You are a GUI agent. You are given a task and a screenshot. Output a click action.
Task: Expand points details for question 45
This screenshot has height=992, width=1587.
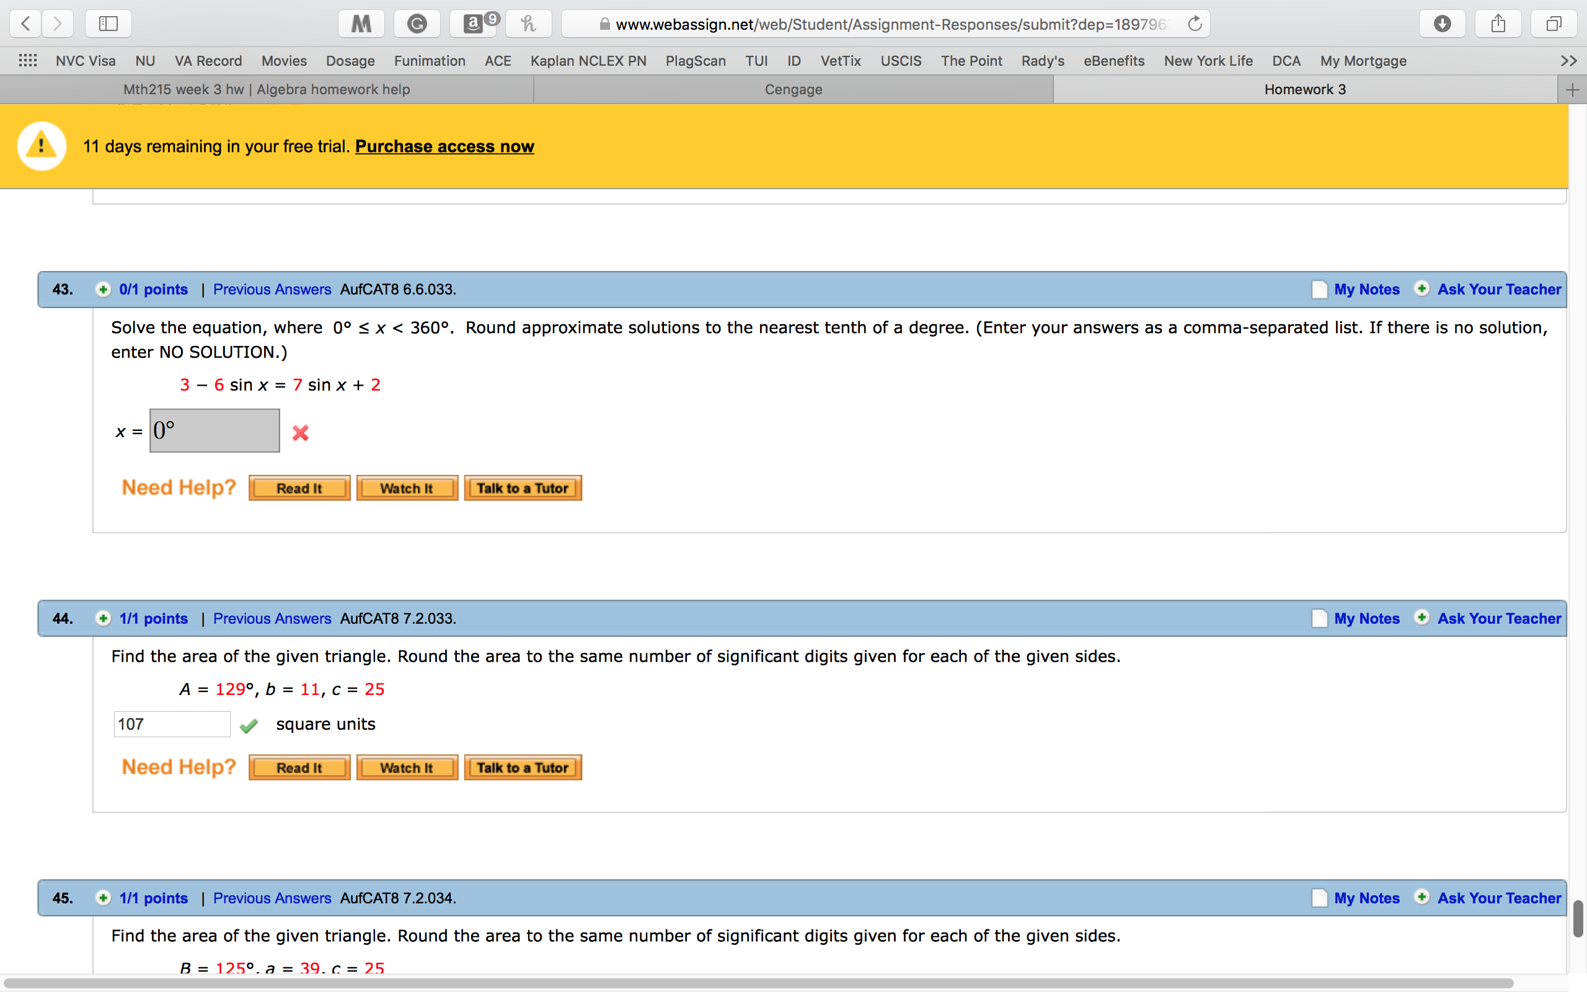pyautogui.click(x=103, y=898)
